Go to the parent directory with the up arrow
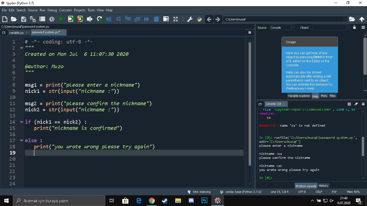The height and width of the screenshot is (206, 367). [x=362, y=19]
